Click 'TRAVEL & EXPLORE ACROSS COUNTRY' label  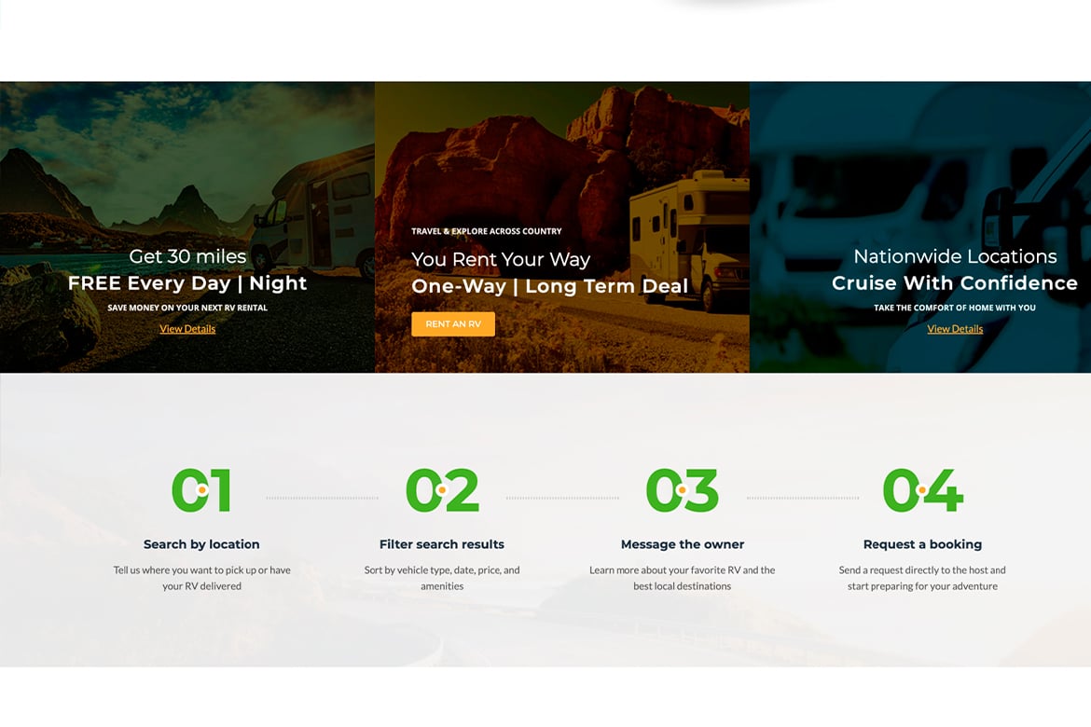click(x=487, y=231)
